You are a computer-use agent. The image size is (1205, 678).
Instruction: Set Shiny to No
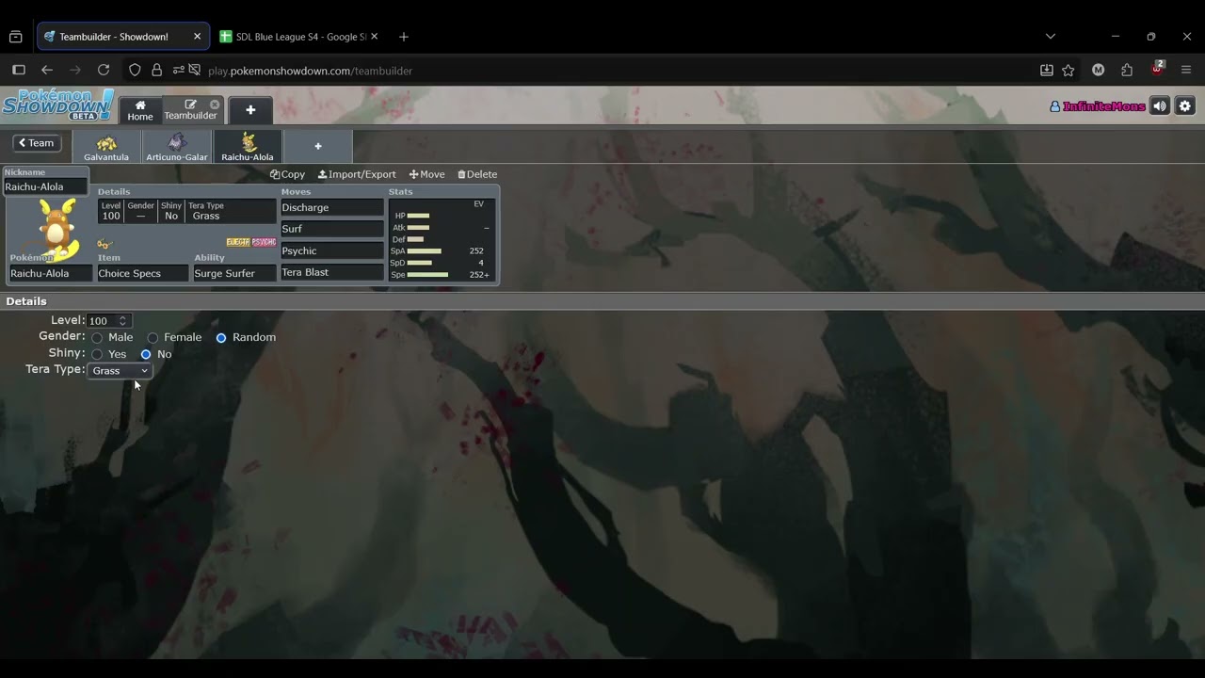click(x=146, y=355)
